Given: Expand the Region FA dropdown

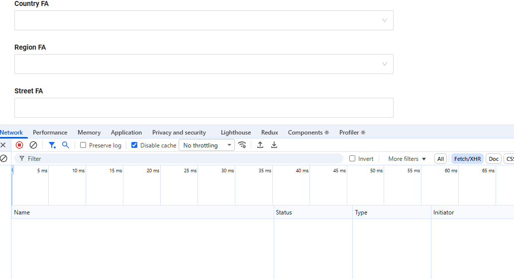Looking at the screenshot, I should click(x=204, y=64).
